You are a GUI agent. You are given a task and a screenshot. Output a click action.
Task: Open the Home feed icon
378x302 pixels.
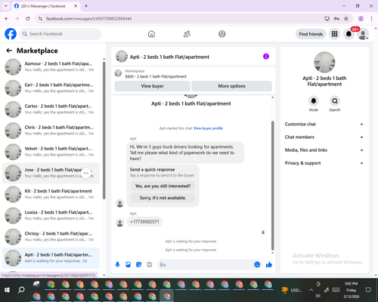[x=151, y=34]
